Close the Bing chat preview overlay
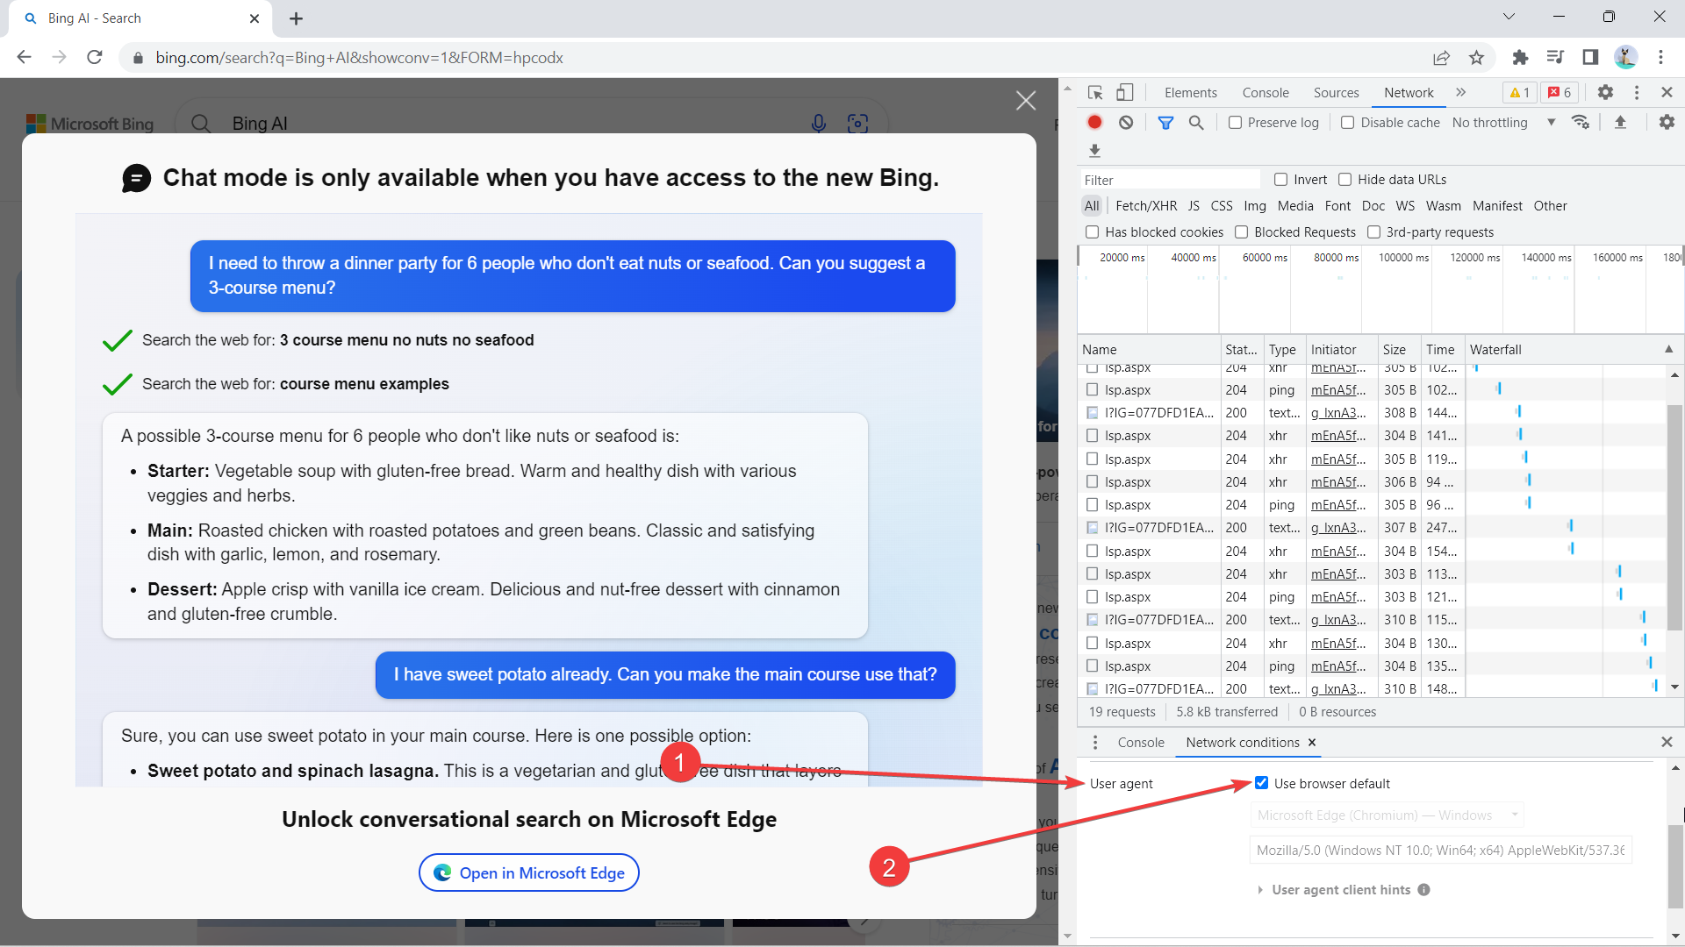Image resolution: width=1685 pixels, height=947 pixels. tap(1026, 101)
